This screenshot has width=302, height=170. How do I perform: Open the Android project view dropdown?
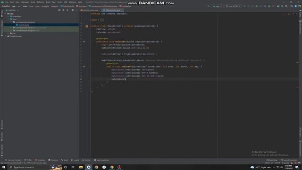coord(12,10)
